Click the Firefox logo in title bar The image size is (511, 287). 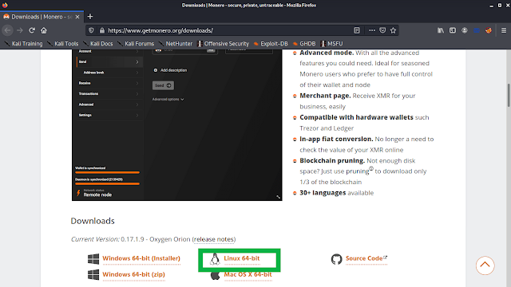[x=5, y=6]
